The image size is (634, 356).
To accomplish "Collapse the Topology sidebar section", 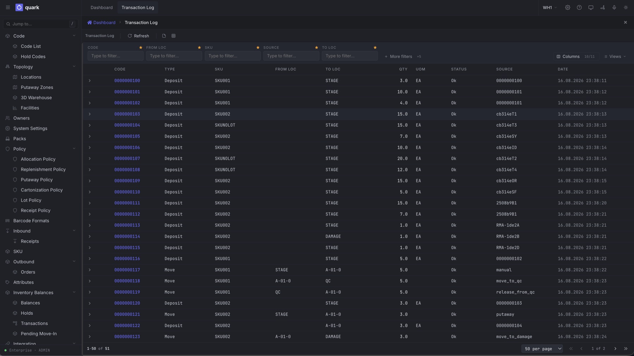I will click(x=74, y=67).
